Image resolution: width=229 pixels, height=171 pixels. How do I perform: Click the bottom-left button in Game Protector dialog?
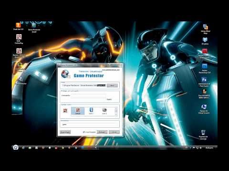(65, 132)
